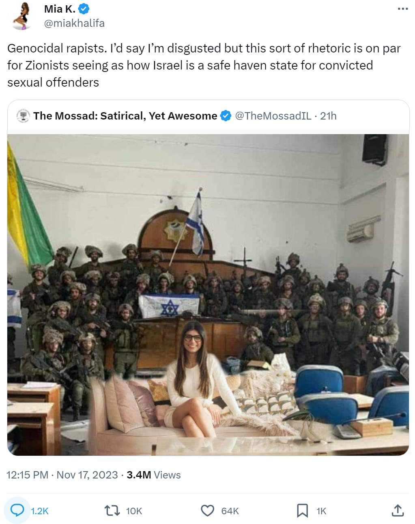Bookmark the post with the bookmark icon
This screenshot has width=415, height=524.
[x=302, y=511]
